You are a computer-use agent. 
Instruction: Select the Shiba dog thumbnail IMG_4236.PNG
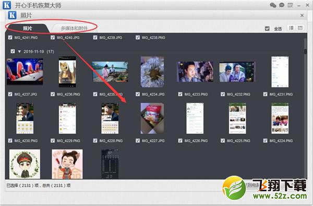pyautogui.click(x=67, y=72)
